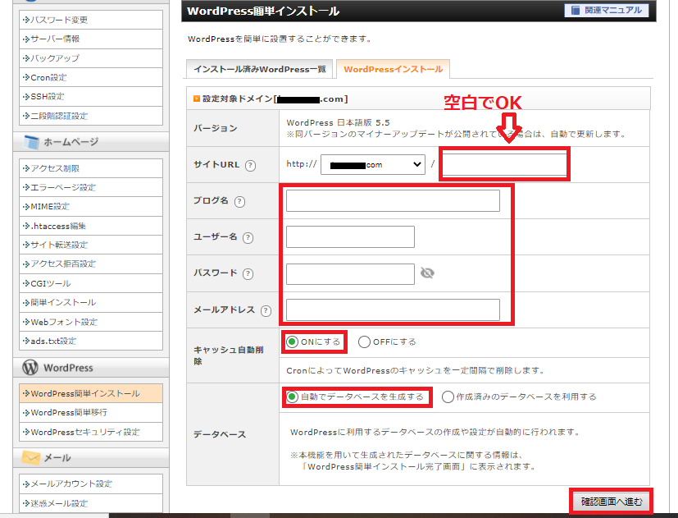The height and width of the screenshot is (518, 678).
Task: Click the メールアドレス input field
Action: coord(393,309)
